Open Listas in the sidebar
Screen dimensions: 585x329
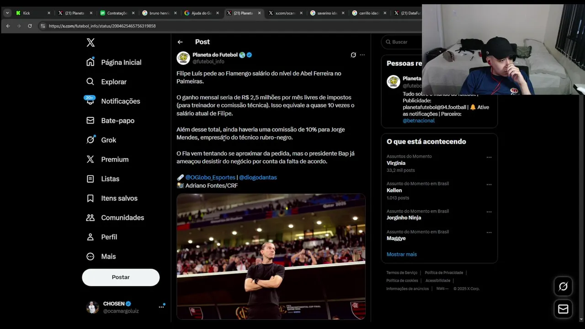click(103, 179)
